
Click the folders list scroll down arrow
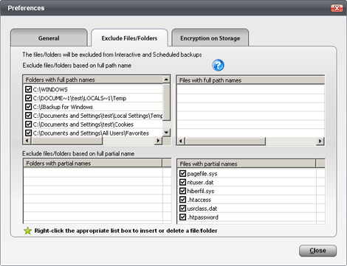[x=166, y=133]
